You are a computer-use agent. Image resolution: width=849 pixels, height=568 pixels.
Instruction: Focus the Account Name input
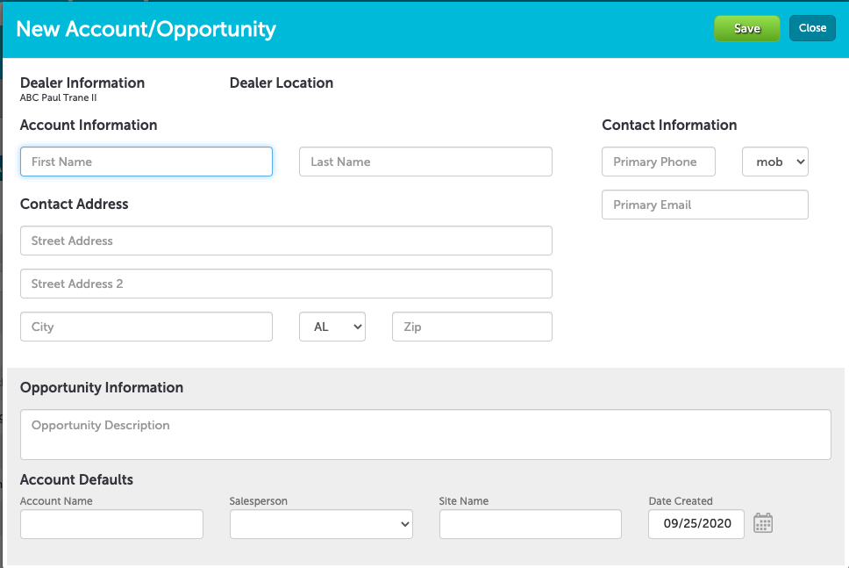pyautogui.click(x=111, y=524)
